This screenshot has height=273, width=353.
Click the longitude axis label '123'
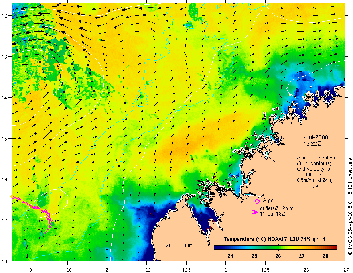(186, 270)
